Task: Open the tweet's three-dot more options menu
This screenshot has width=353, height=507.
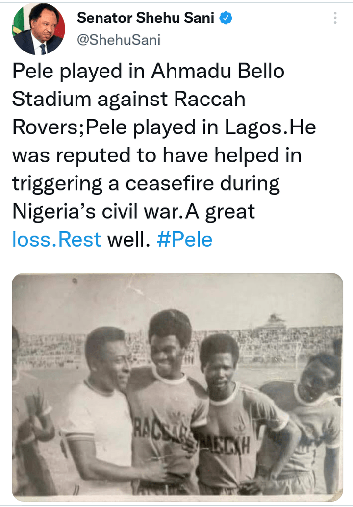Action: (x=335, y=18)
